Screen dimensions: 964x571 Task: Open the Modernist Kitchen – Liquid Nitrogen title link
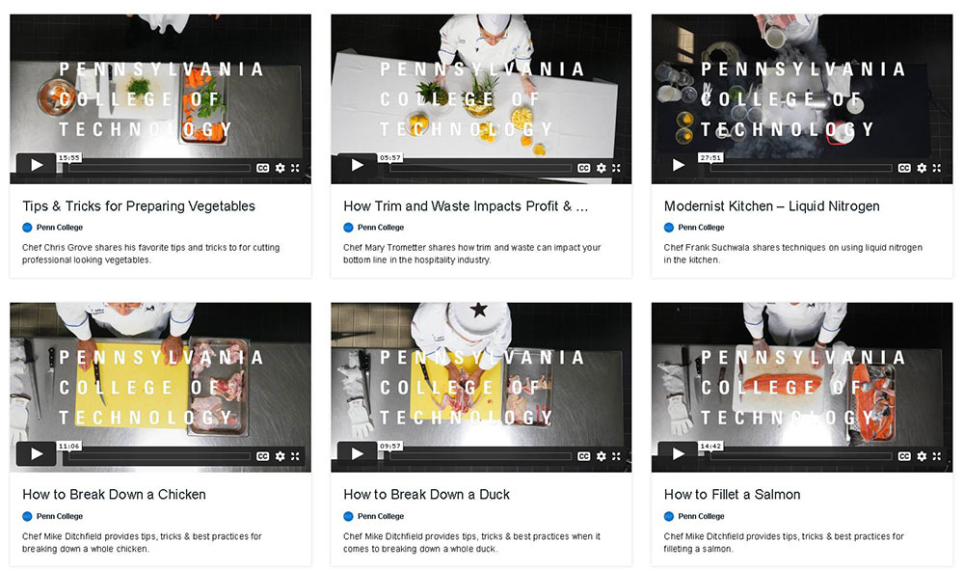point(771,206)
